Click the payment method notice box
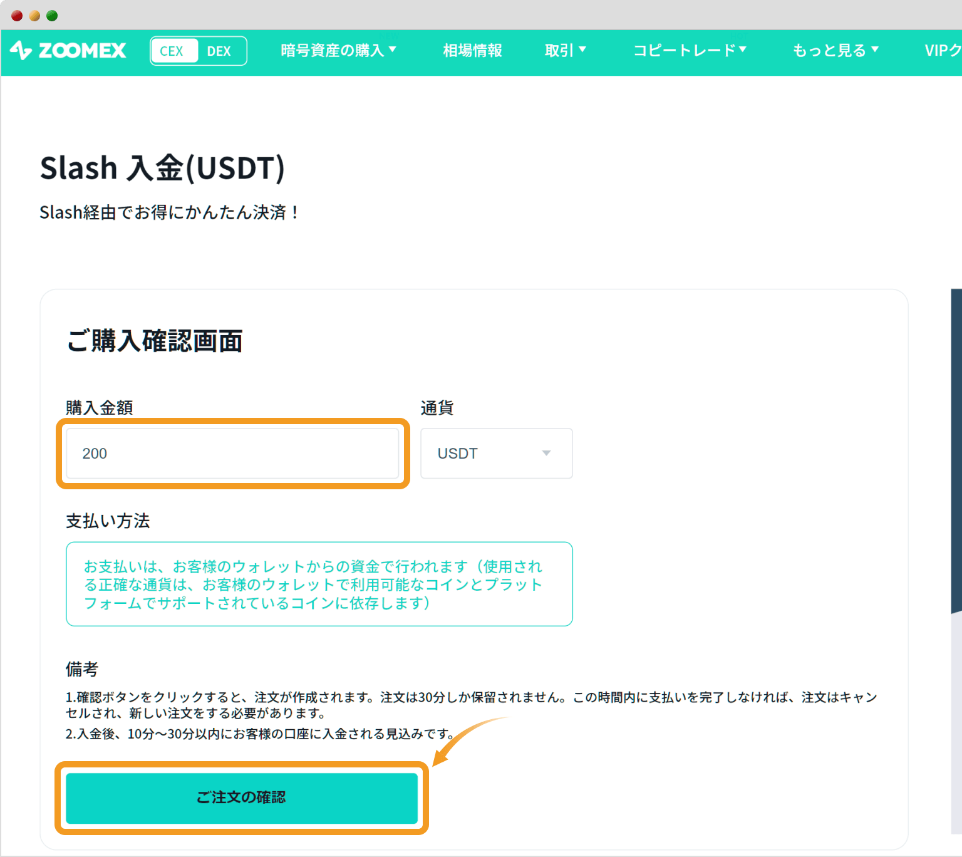This screenshot has height=857, width=962. point(319,584)
